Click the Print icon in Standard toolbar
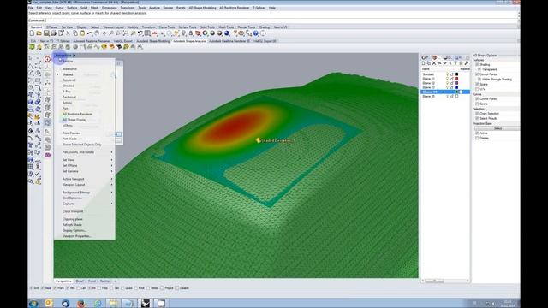 (53, 33)
